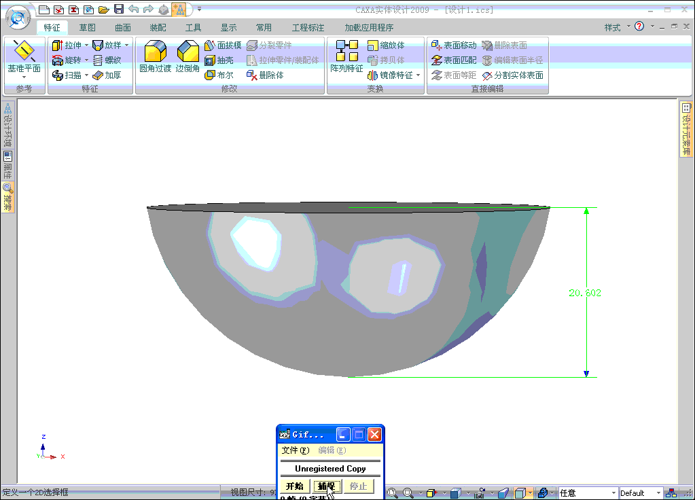This screenshot has height=500, width=695.
Task: Select the 拉伸 extrude tool
Action: [x=67, y=46]
